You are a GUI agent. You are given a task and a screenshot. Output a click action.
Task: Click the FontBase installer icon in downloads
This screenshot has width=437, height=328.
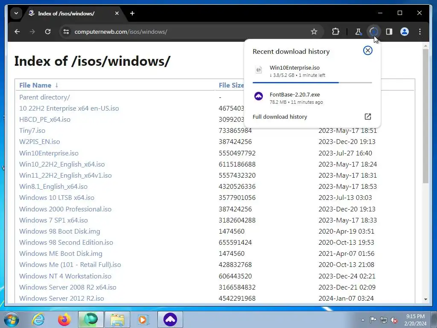point(259,96)
